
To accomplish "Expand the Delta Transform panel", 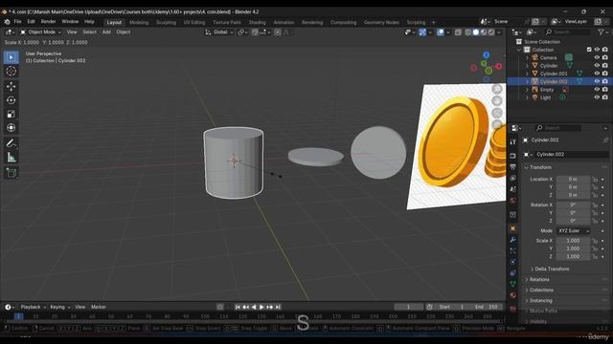I will [552, 269].
